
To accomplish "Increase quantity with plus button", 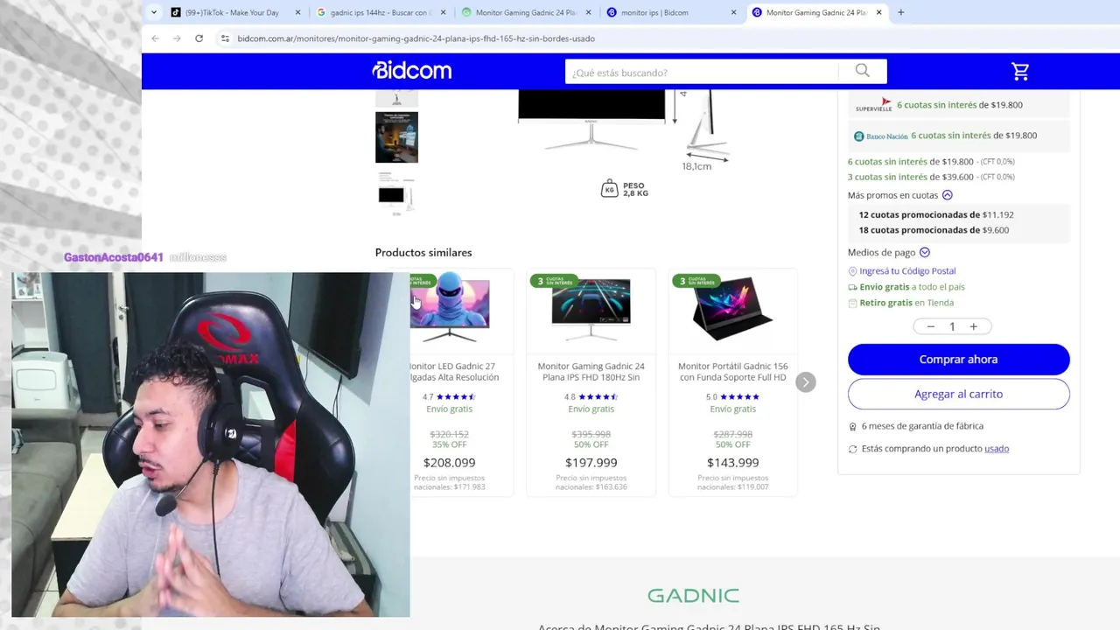I will pyautogui.click(x=973, y=326).
